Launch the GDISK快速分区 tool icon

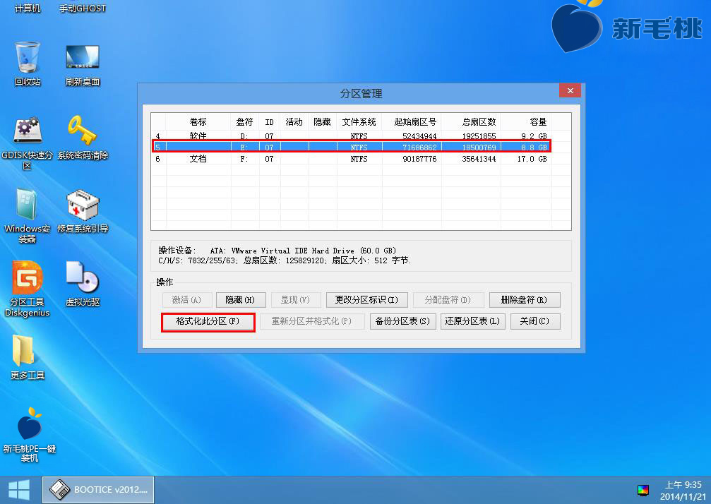28,143
